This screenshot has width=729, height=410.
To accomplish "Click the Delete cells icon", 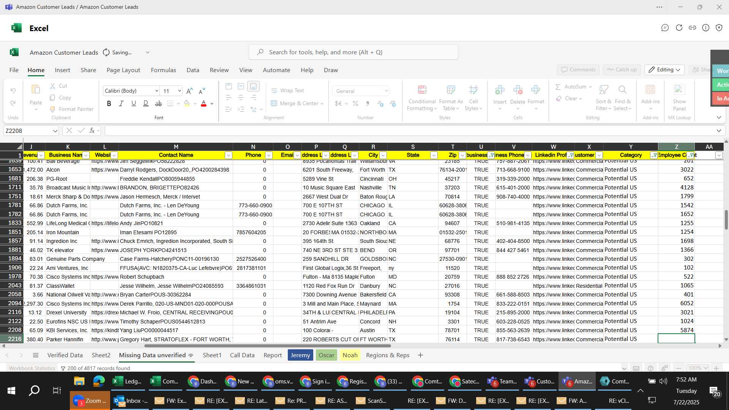I will coord(518,90).
